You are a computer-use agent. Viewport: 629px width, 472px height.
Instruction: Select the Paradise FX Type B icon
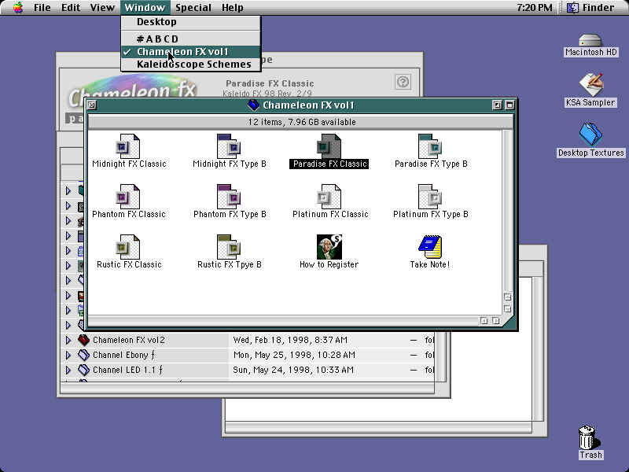(430, 146)
